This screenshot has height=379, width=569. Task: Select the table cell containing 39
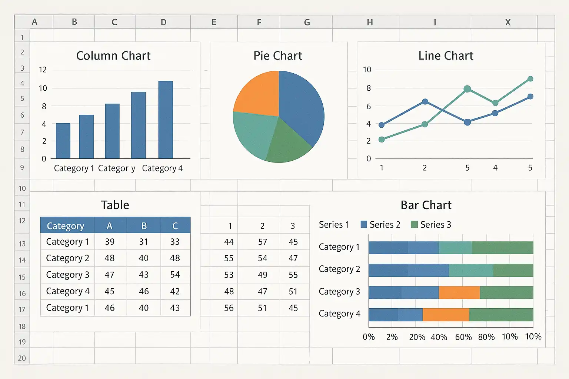pyautogui.click(x=110, y=242)
